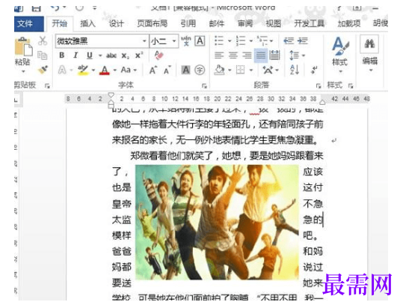Open the Styles gallery with A-brush icon
406x308 pixels.
coord(340,46)
